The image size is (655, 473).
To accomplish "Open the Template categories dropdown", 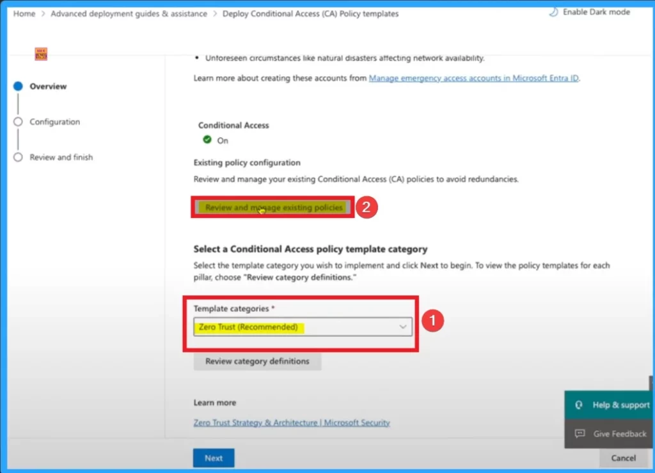I will coord(303,327).
